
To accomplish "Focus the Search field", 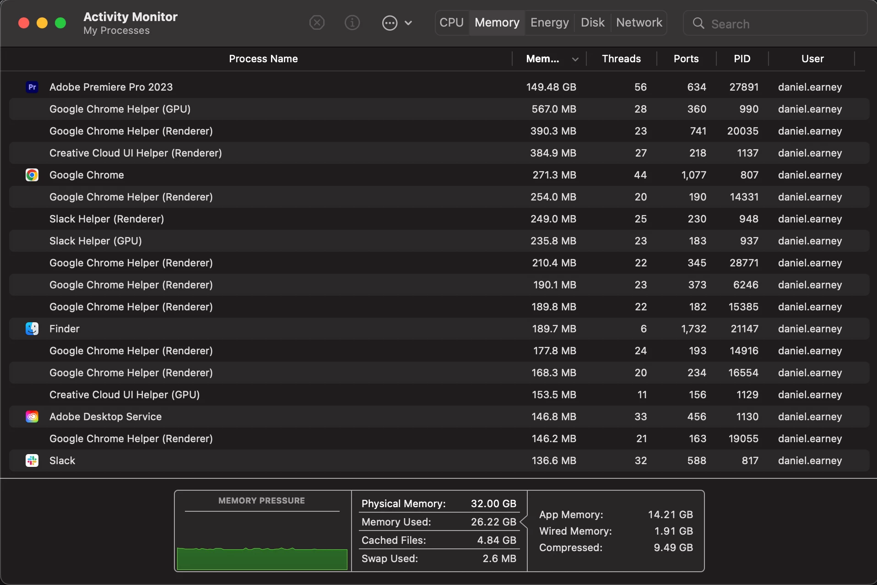I will [x=775, y=23].
